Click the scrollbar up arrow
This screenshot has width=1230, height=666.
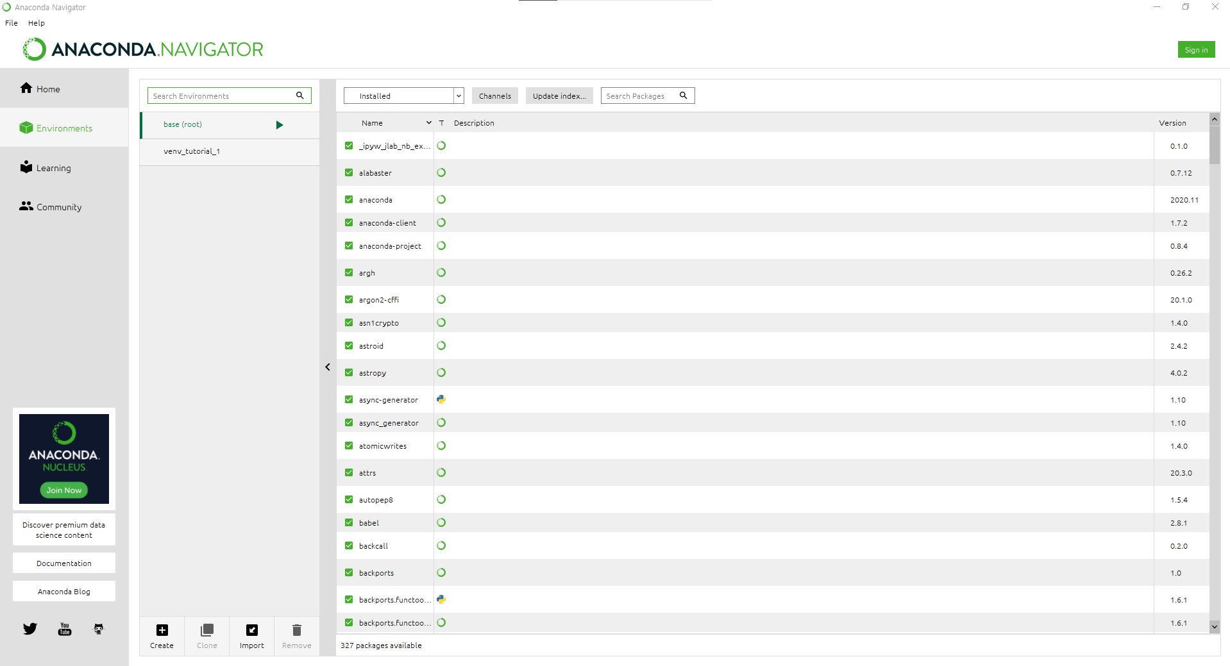pos(1215,119)
